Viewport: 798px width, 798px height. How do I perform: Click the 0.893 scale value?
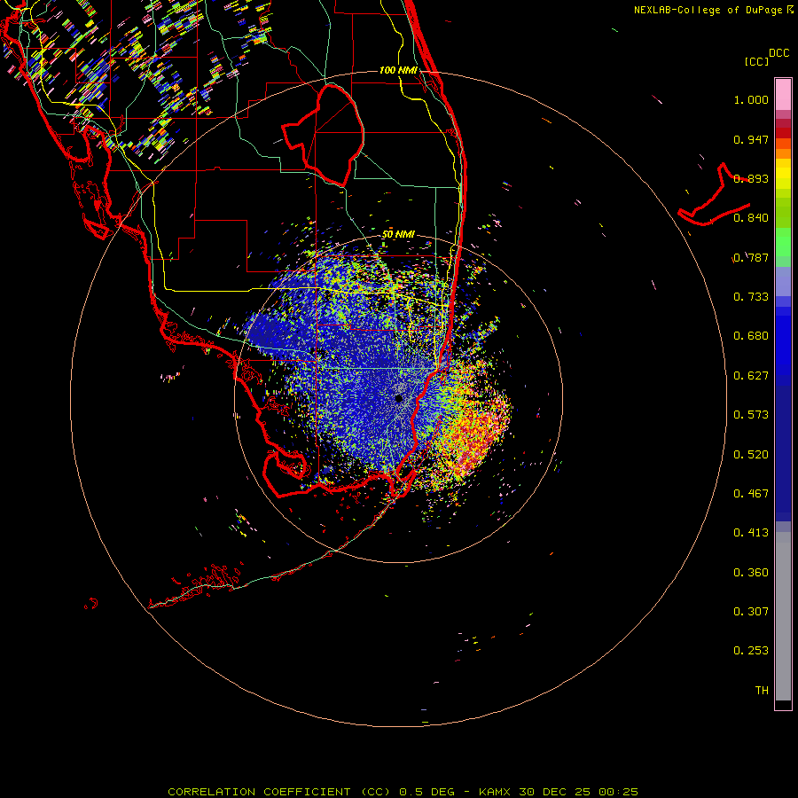pyautogui.click(x=751, y=178)
